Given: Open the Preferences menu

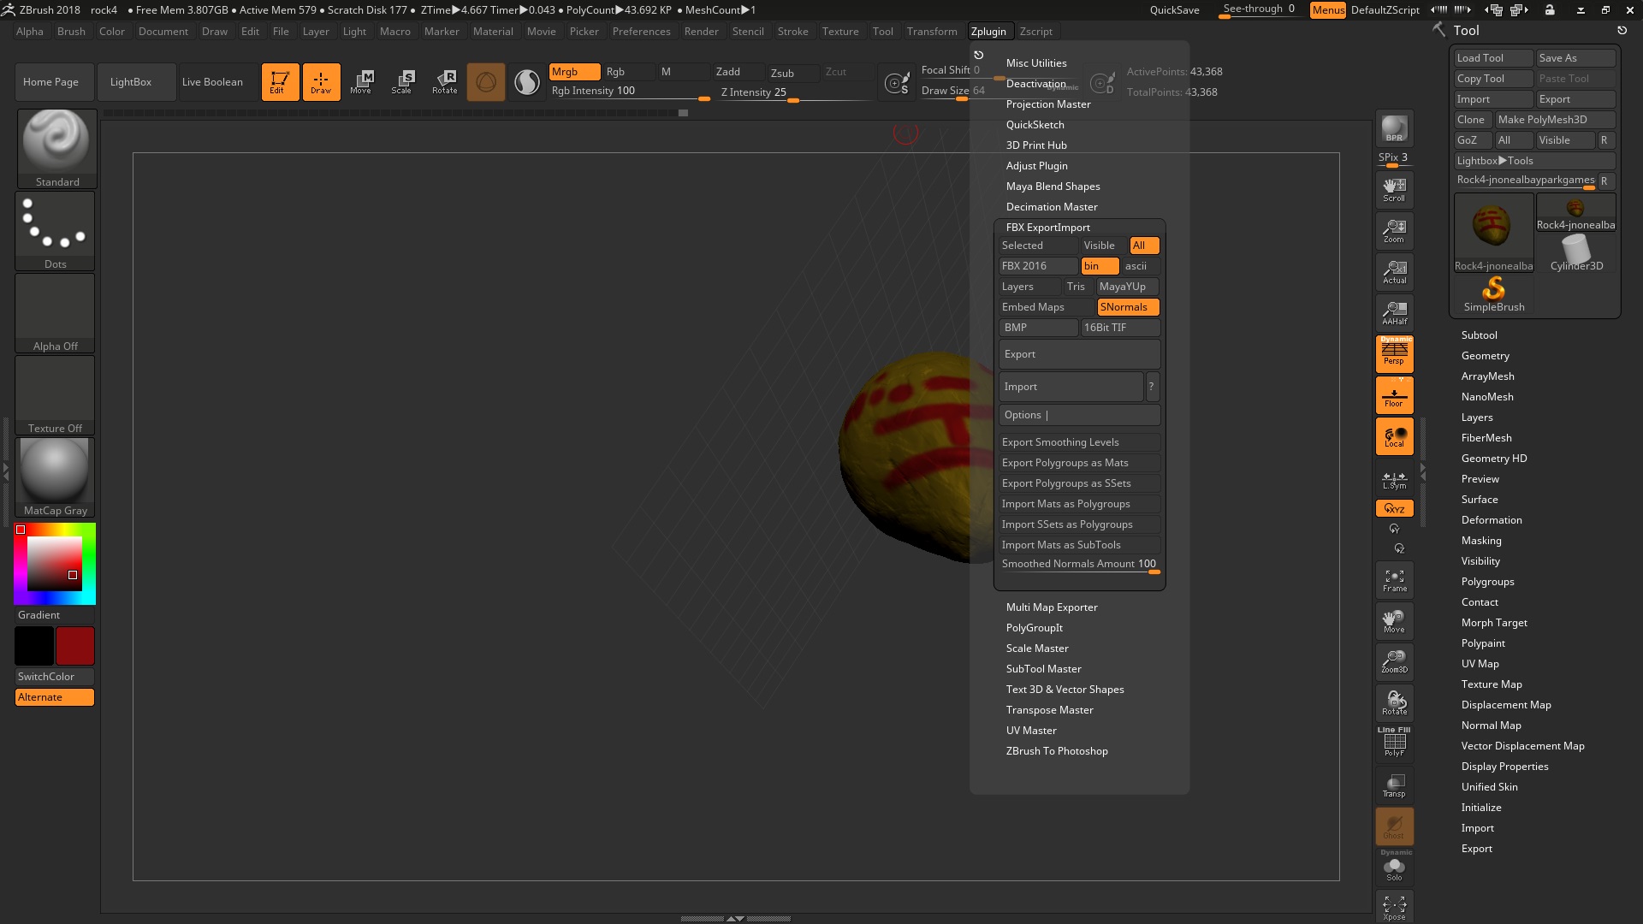Looking at the screenshot, I should [641, 32].
